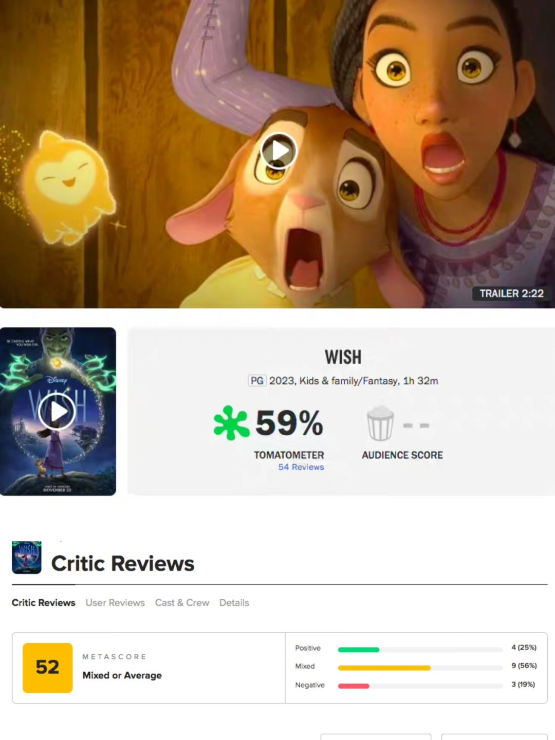Click the 59% Tomatometer score
The image size is (555, 740).
pyautogui.click(x=289, y=423)
